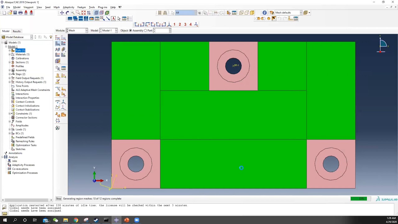Viewport: 398px width, 224px height.
Task: Select Field Output Requests (1) tree item
Action: pos(30,78)
